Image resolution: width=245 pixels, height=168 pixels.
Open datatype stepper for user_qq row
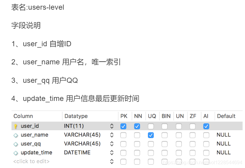click(x=112, y=144)
